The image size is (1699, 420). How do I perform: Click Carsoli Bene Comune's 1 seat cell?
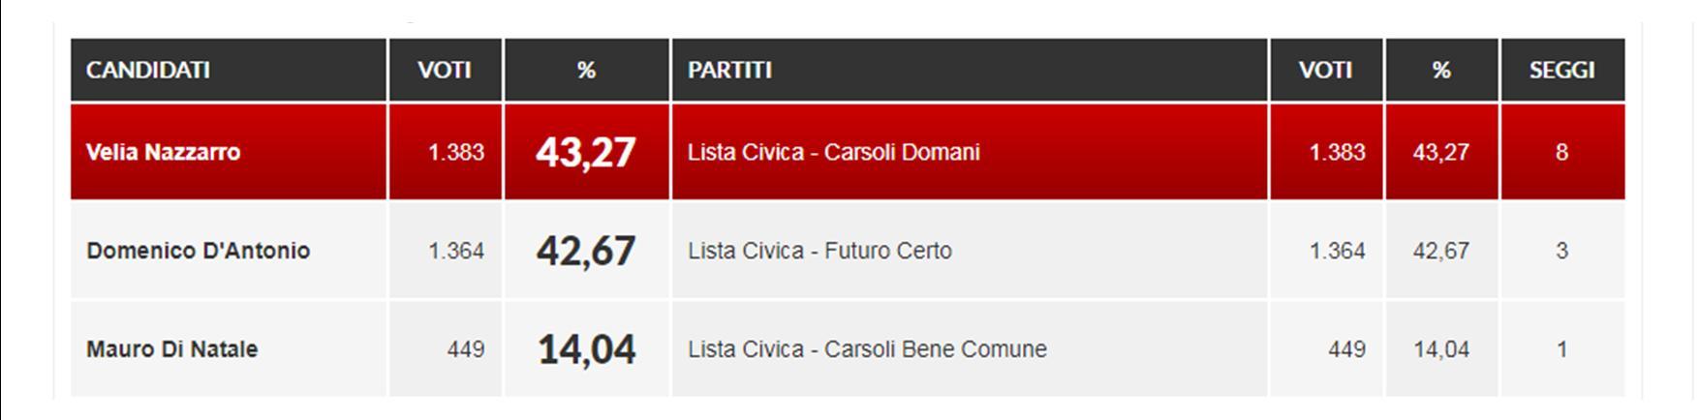coord(1561,349)
